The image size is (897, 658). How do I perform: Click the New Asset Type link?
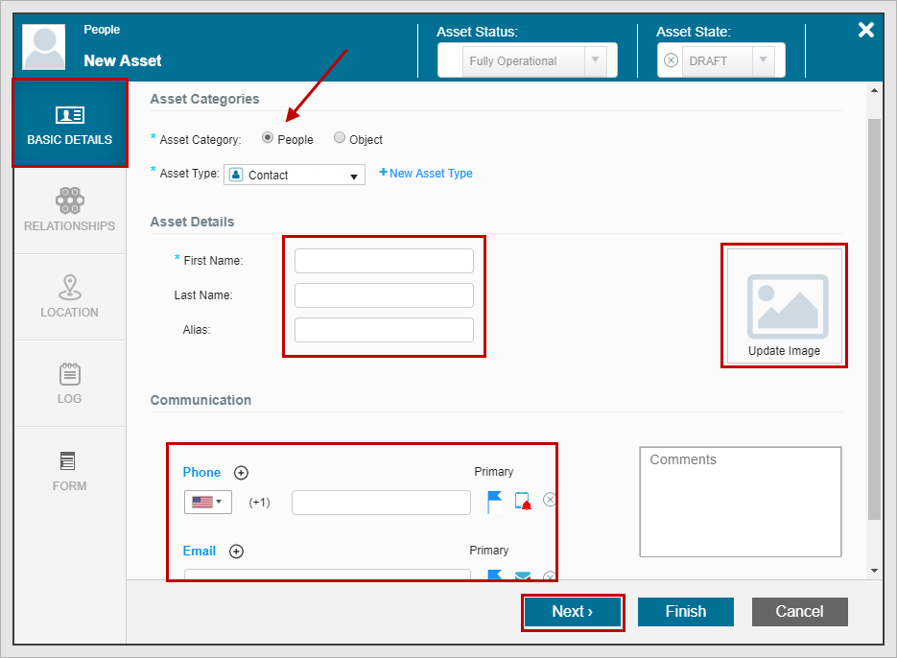(426, 174)
